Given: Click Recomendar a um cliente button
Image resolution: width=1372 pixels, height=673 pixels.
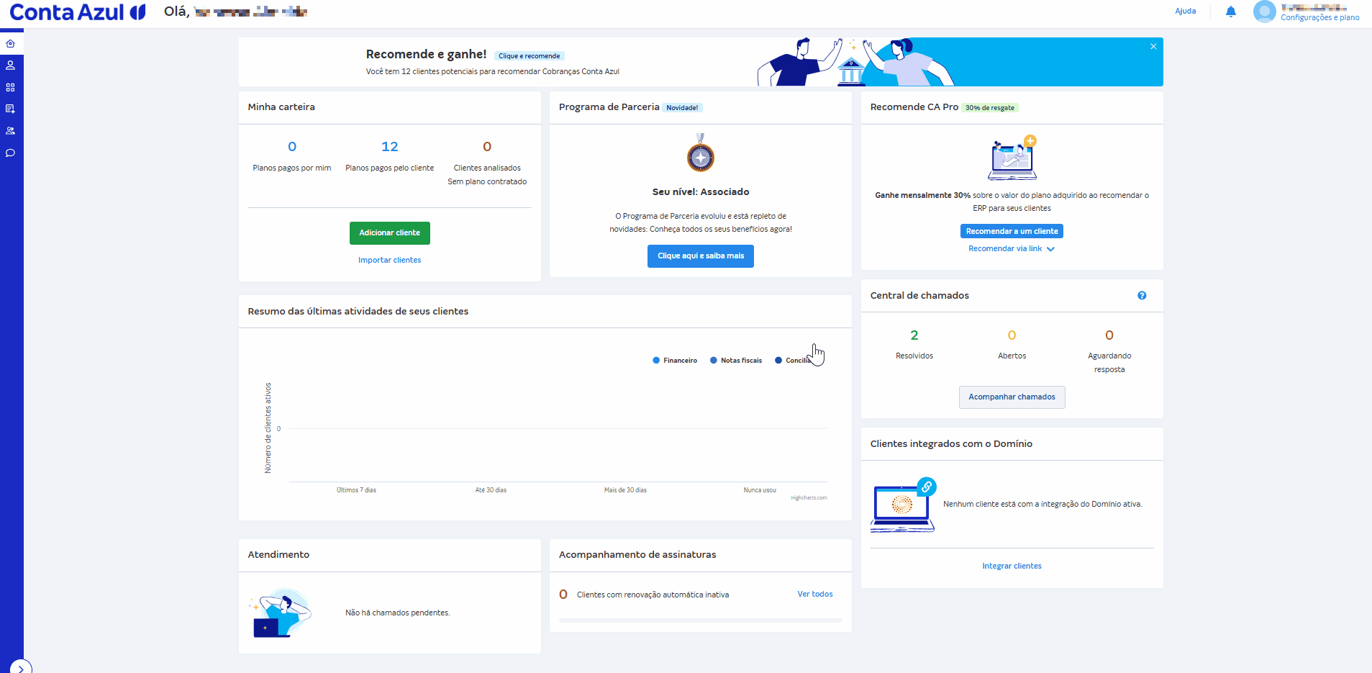Looking at the screenshot, I should point(1012,231).
